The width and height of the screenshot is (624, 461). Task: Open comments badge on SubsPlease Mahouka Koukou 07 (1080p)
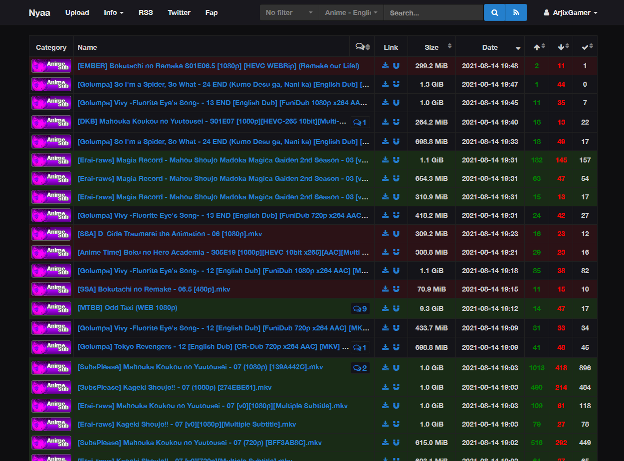360,368
